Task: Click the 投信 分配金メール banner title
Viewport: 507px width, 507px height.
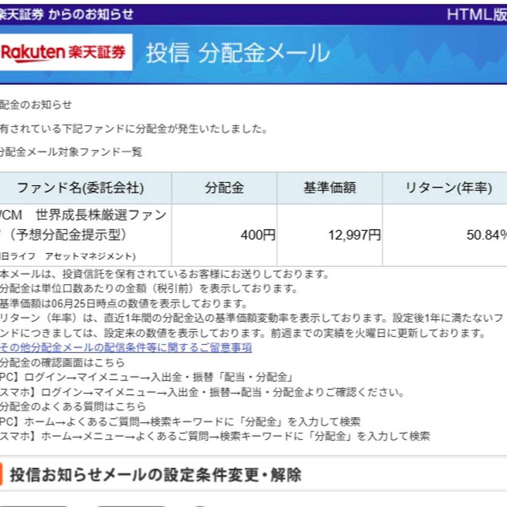Action: pos(238,53)
